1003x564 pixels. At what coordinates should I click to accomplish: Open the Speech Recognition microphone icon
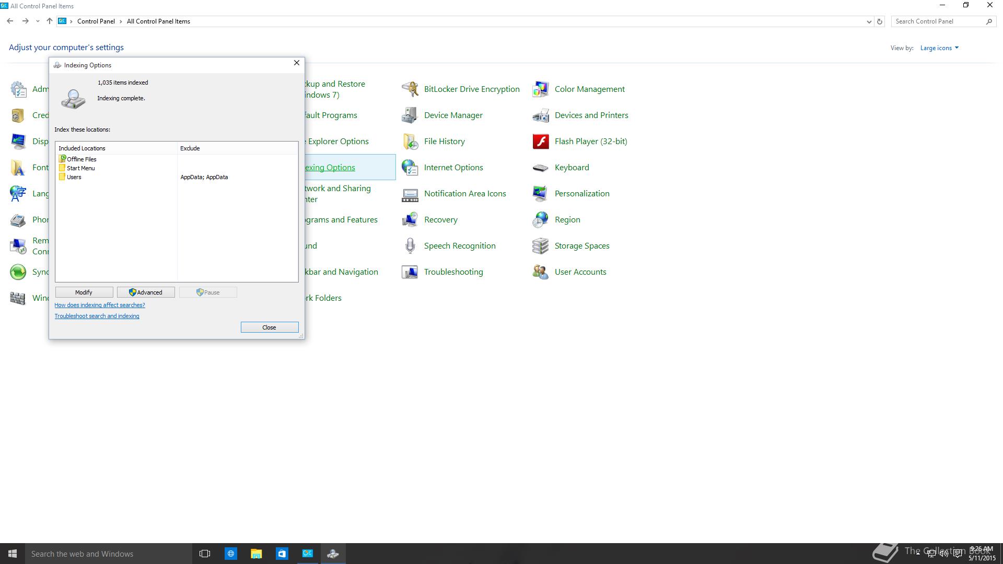[410, 246]
